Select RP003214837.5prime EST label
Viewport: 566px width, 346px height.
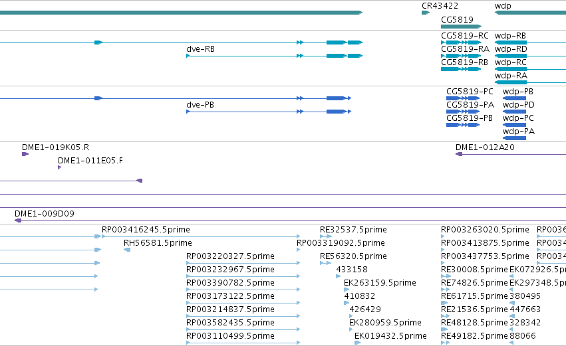pyautogui.click(x=230, y=309)
